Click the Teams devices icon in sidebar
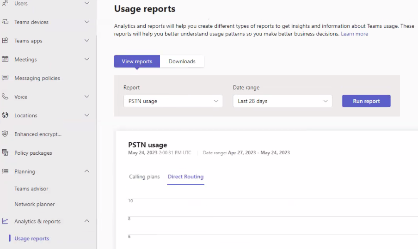418x249 pixels. pos(6,22)
